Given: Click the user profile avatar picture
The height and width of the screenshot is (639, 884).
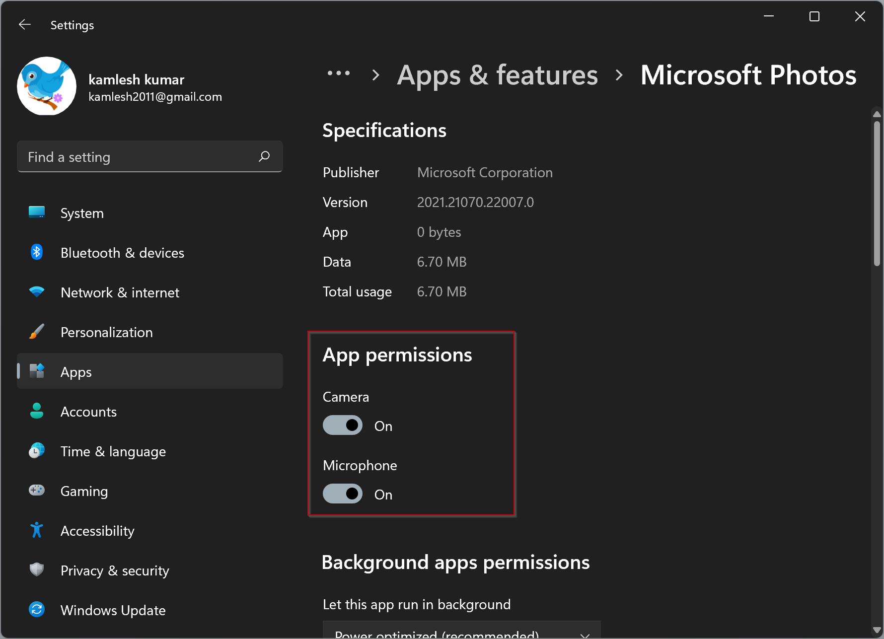Looking at the screenshot, I should click(x=47, y=86).
